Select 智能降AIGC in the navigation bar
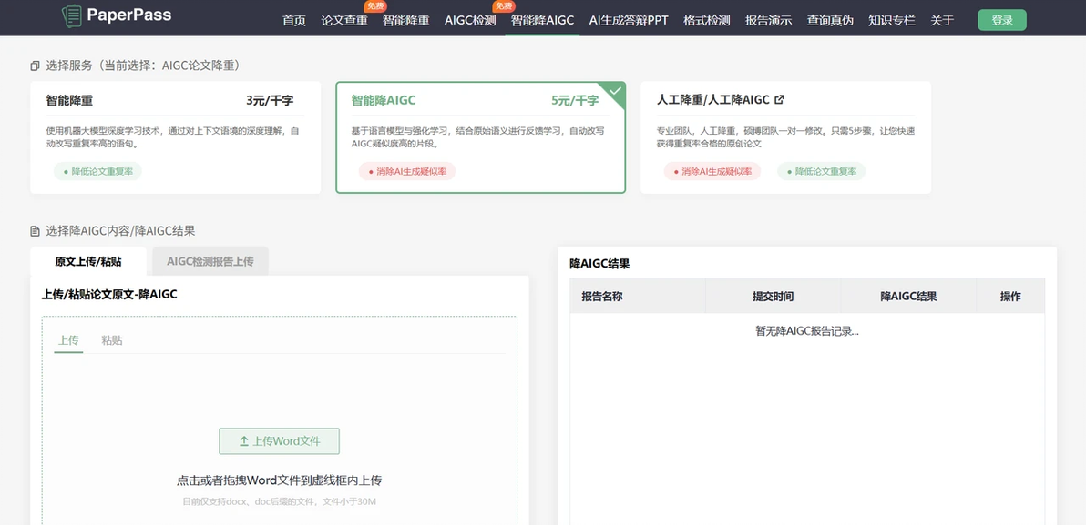1086x525 pixels. pyautogui.click(x=542, y=20)
